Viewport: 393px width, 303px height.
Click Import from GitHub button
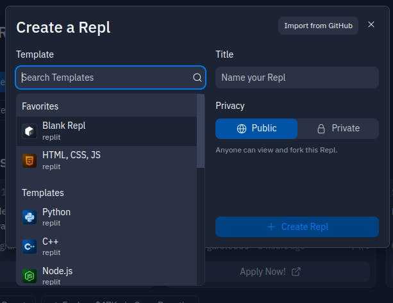(318, 26)
